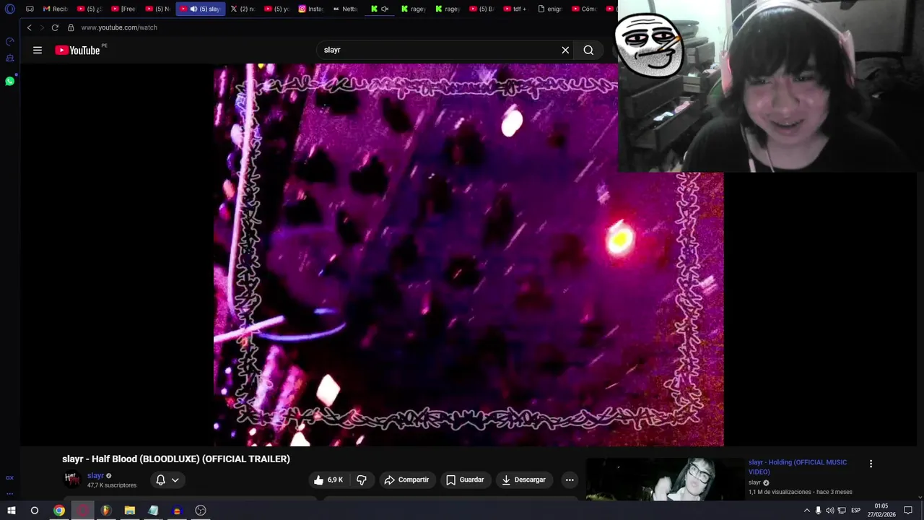The width and height of the screenshot is (924, 520).
Task: Open the volume control in the tray
Action: (x=829, y=511)
